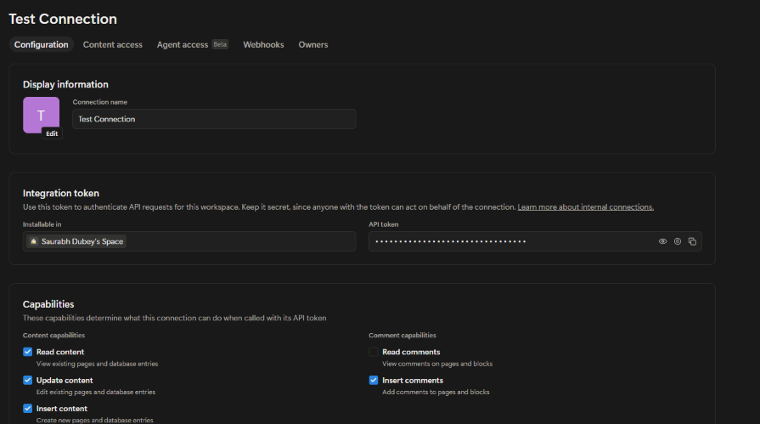Switch to the Configuration tab
Image resolution: width=760 pixels, height=424 pixels.
click(x=42, y=45)
